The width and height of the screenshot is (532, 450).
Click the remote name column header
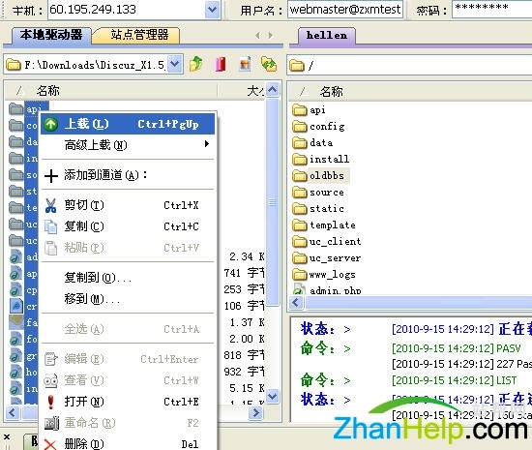click(x=331, y=91)
